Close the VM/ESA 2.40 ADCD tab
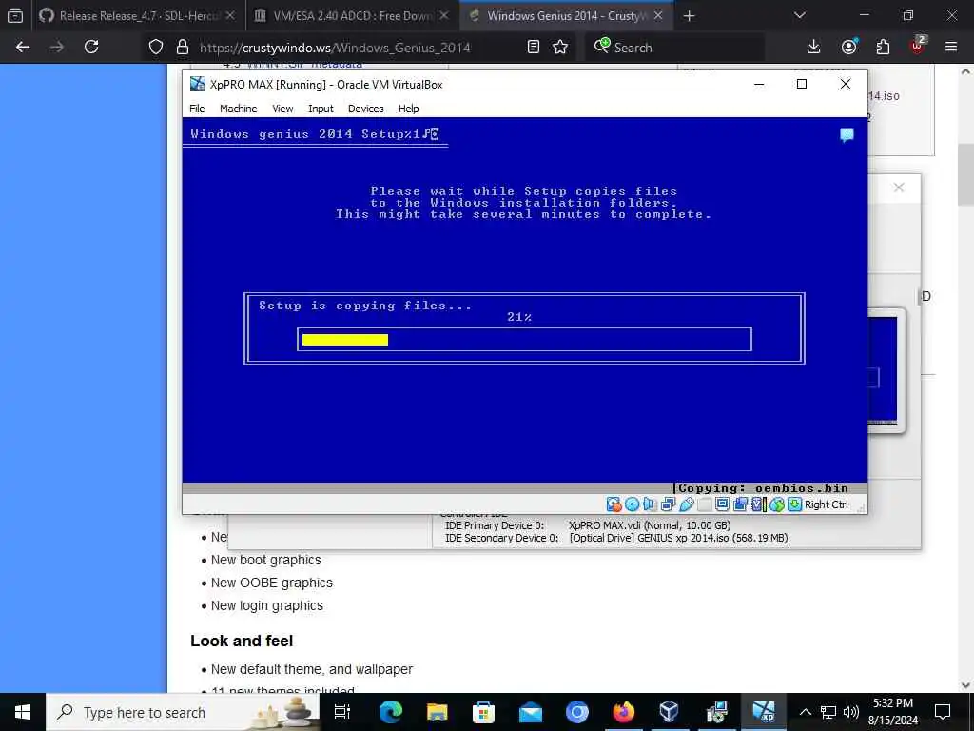This screenshot has width=974, height=731. [444, 15]
